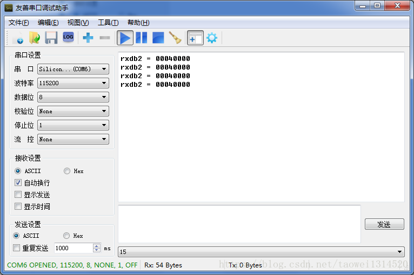
Task: Click the Rx: 54 Bytes counter
Action: [163, 265]
